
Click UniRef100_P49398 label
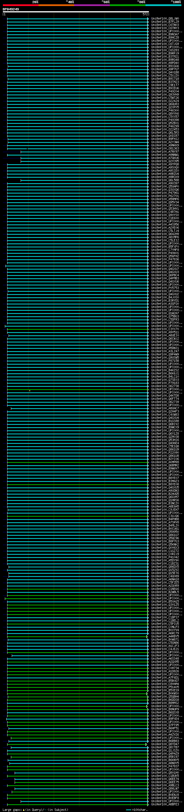[165, 120]
